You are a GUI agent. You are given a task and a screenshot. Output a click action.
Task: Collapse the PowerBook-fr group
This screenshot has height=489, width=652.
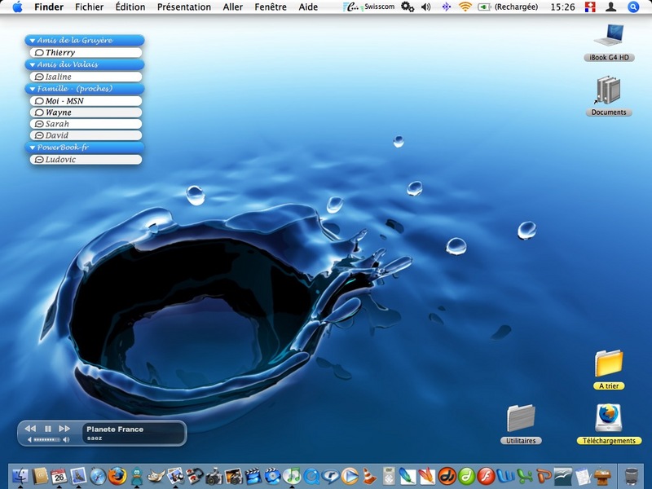point(32,148)
